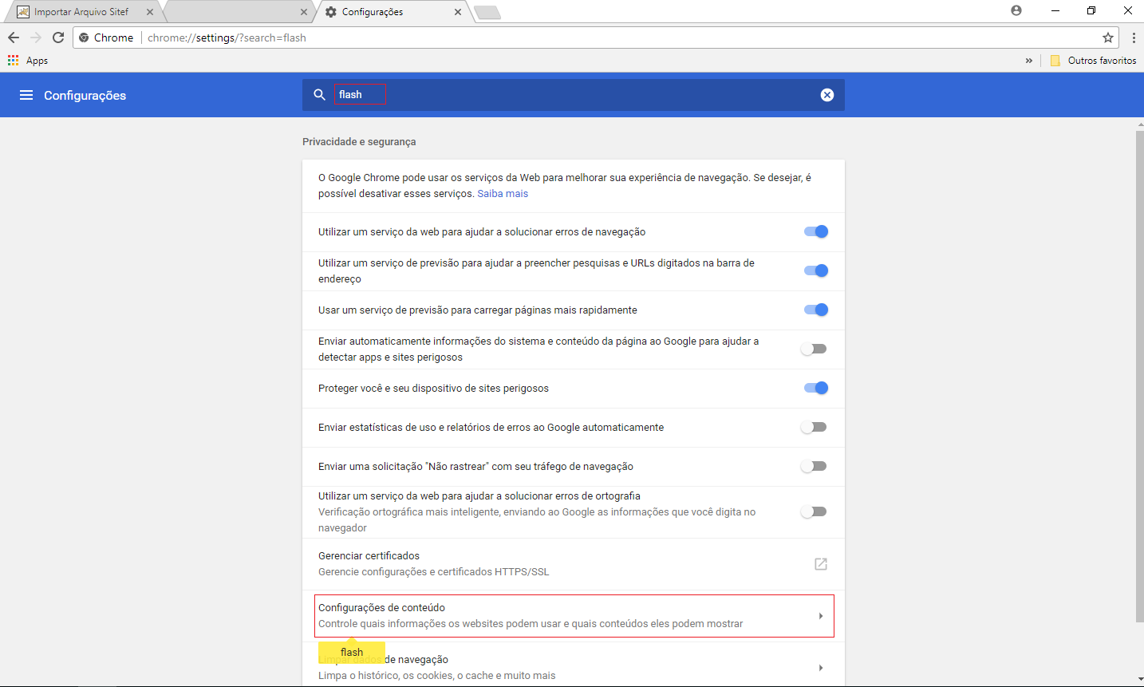1144x687 pixels.
Task: Clear the flash search with the X
Action: [827, 95]
